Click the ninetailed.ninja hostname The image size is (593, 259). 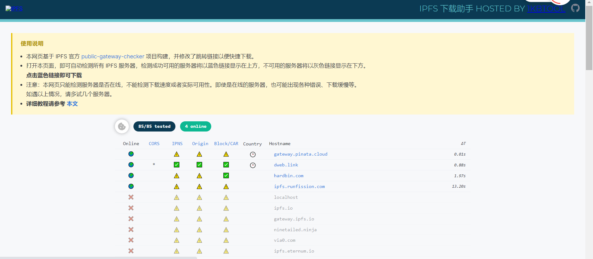(295, 230)
